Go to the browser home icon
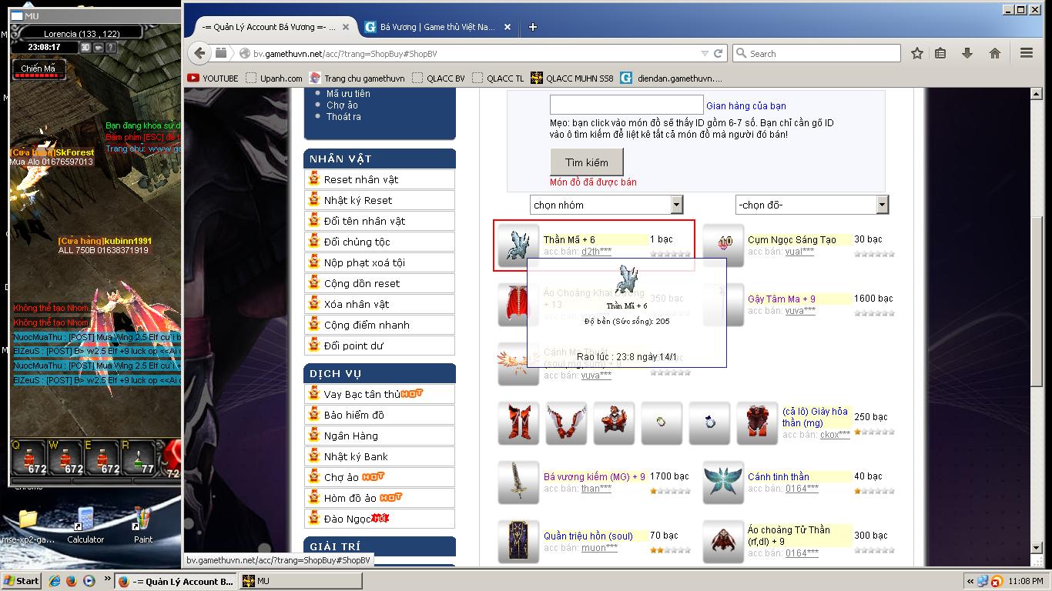 (995, 53)
